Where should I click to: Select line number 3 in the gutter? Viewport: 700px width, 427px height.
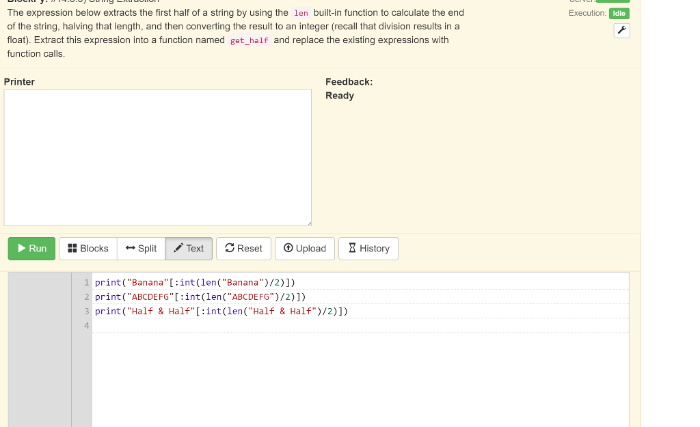(x=86, y=311)
